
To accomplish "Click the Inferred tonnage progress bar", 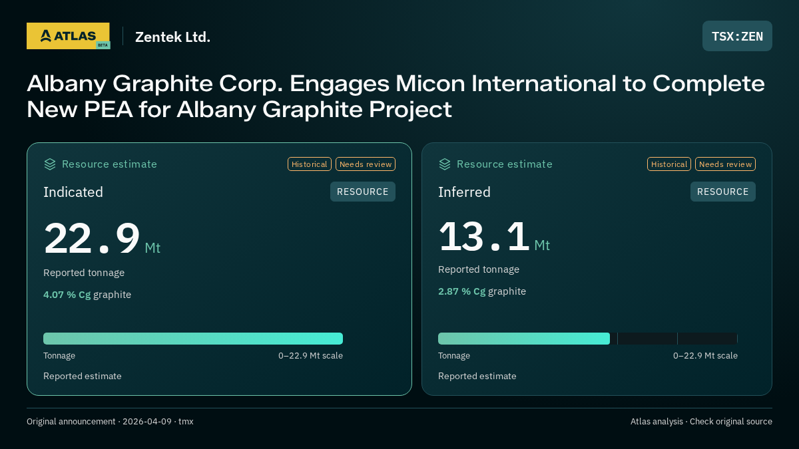I will tap(588, 339).
